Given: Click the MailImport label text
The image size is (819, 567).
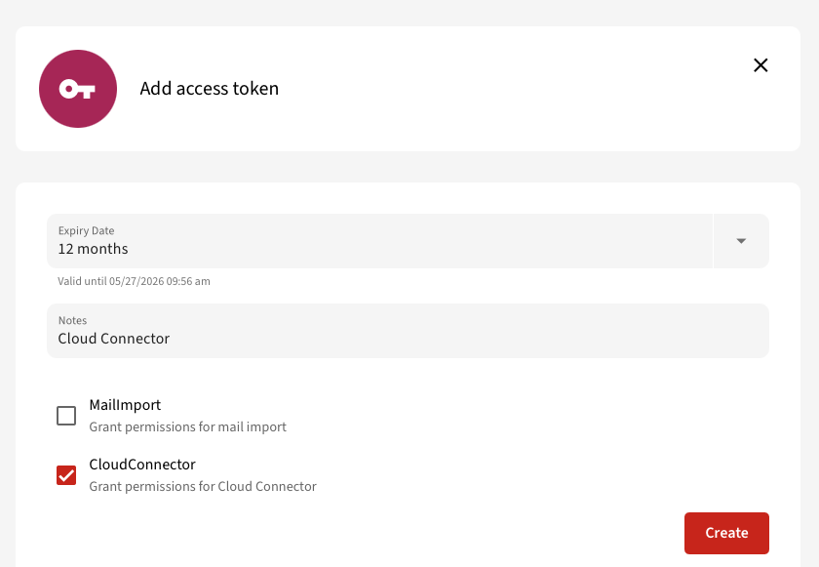Looking at the screenshot, I should (125, 405).
